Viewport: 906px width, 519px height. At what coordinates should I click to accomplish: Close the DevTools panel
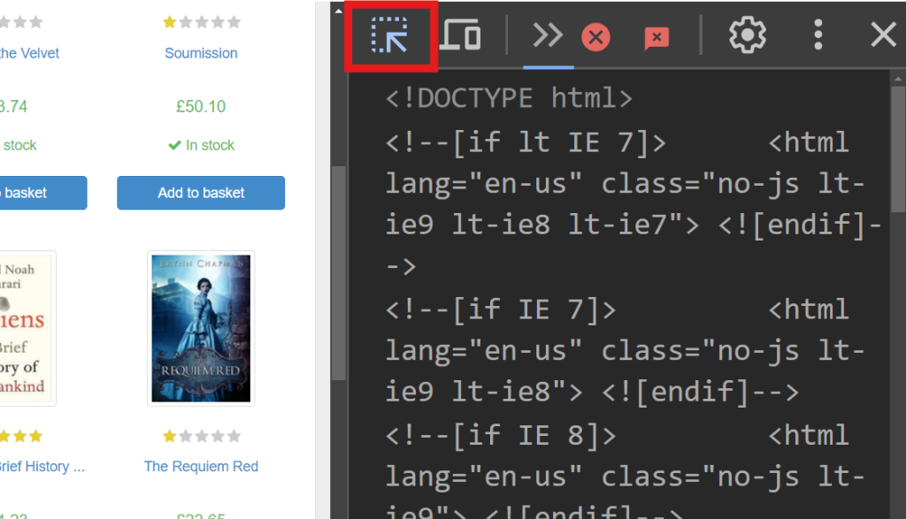point(883,35)
